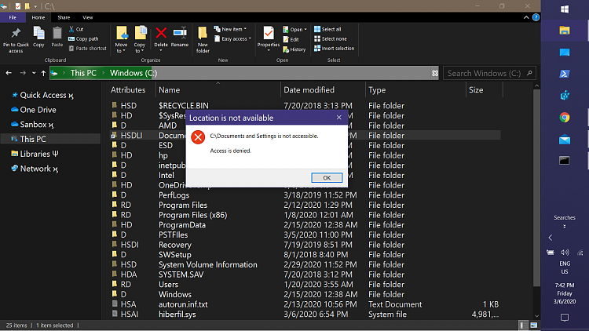Select This PC in navigation pane
Screen dimensions: 589x331
click(50, 140)
